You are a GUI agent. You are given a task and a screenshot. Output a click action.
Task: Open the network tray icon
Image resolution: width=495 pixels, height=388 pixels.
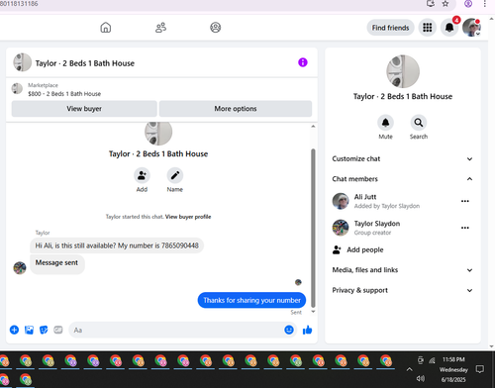coord(432,360)
